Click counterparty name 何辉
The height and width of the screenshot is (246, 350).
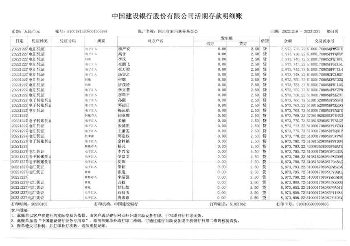click(x=122, y=80)
